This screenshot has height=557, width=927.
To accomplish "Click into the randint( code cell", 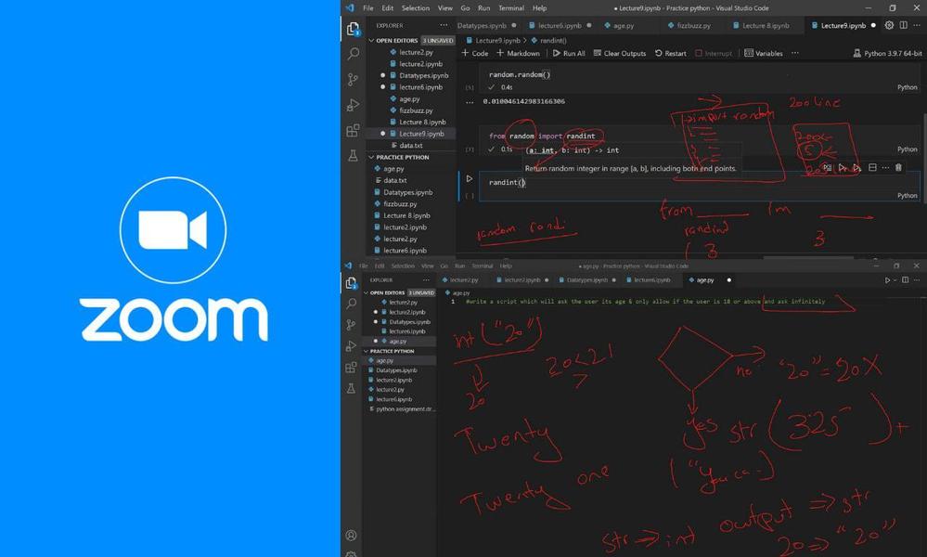I will coord(698,183).
